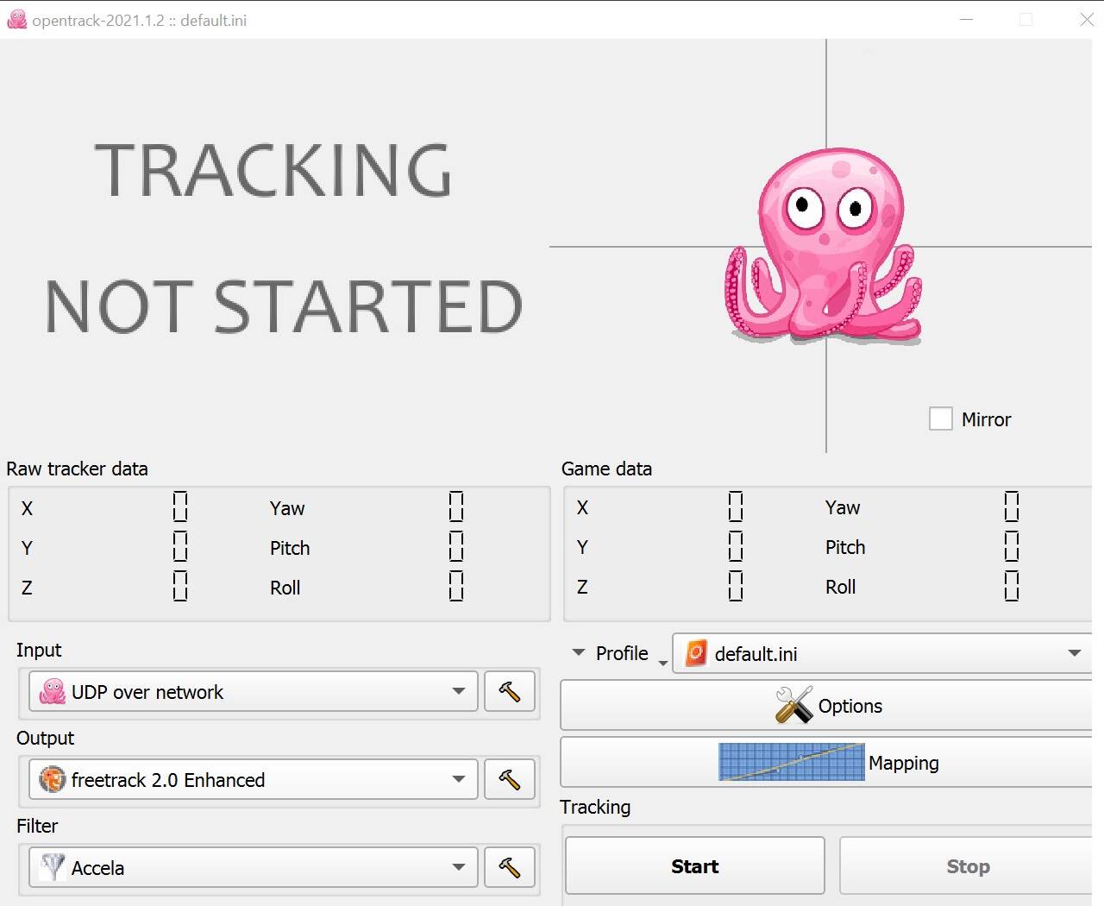Click opentrack octopus icon in title bar
This screenshot has height=906, width=1104.
click(16, 20)
